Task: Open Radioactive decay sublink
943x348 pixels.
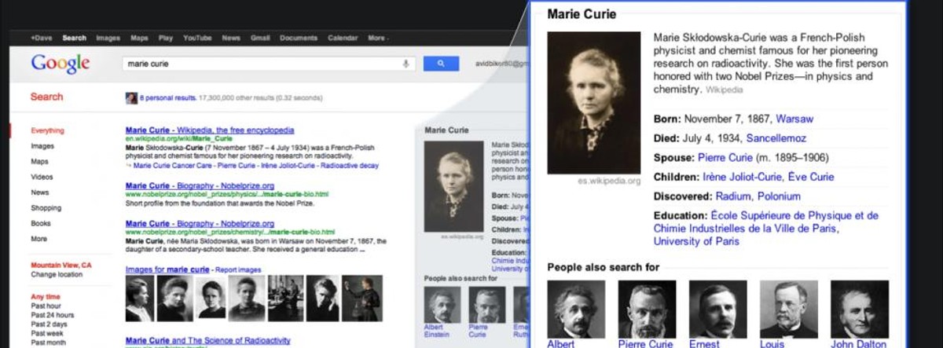Action: 351,166
